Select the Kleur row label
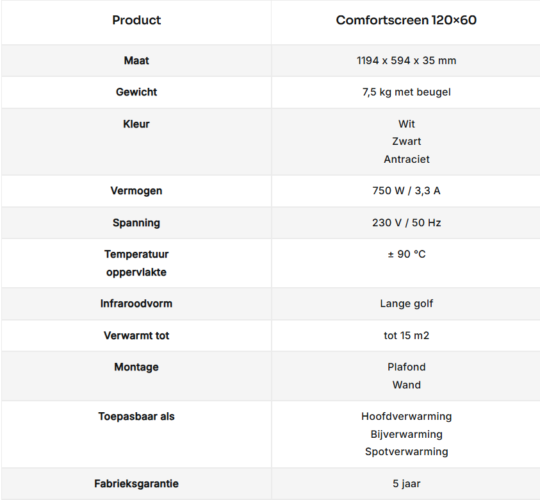The width and height of the screenshot is (540, 500). pos(136,124)
